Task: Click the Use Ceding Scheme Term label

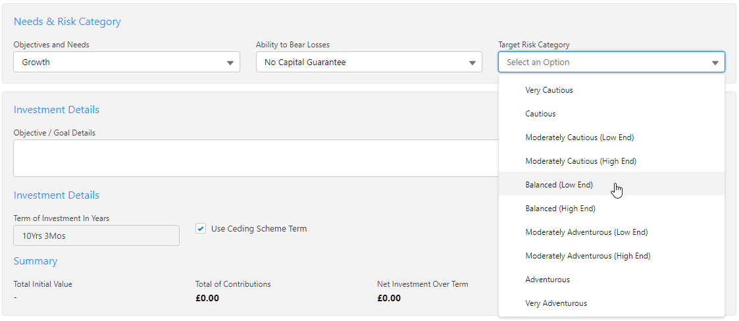Action: click(259, 229)
